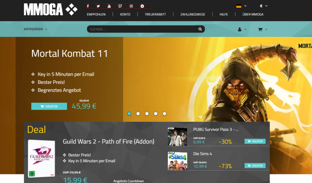Image resolution: width=312 pixels, height=183 pixels.
Task: Open the Twitch social icon
Action: (x=120, y=6)
